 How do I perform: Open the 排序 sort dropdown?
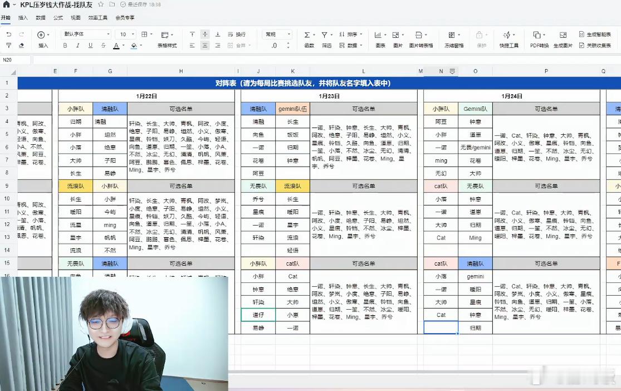(x=350, y=35)
